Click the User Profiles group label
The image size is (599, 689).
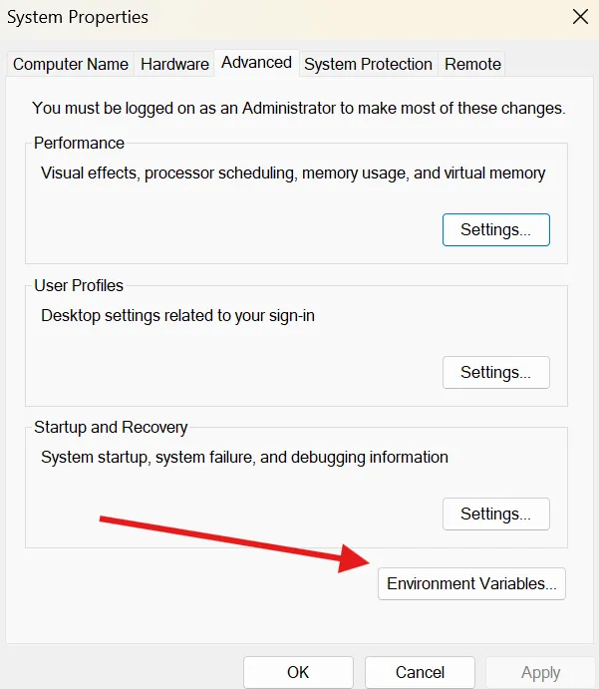(x=79, y=285)
